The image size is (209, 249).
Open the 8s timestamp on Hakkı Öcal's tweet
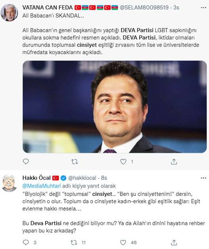[104, 178]
